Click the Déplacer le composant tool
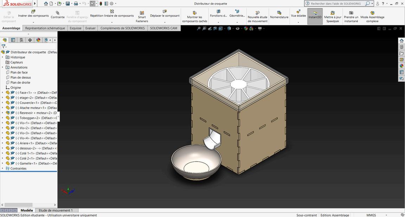405x217 pixels. click(165, 13)
